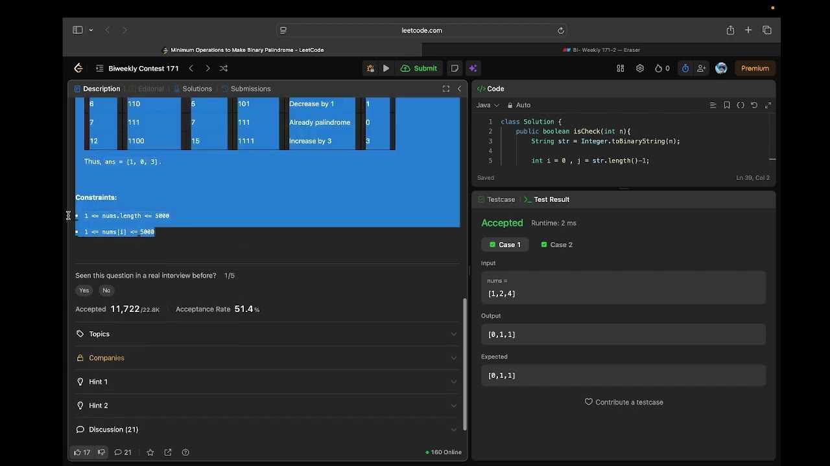Reload the page in Safari
Screen dimensions: 830x466
click(x=561, y=30)
